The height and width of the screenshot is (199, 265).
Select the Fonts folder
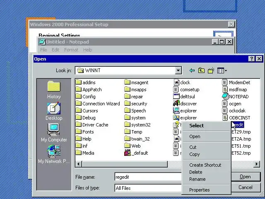[84, 132]
